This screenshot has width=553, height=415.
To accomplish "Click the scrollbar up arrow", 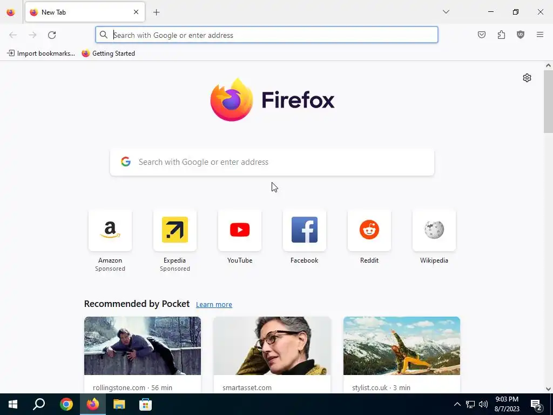I will coord(548,65).
